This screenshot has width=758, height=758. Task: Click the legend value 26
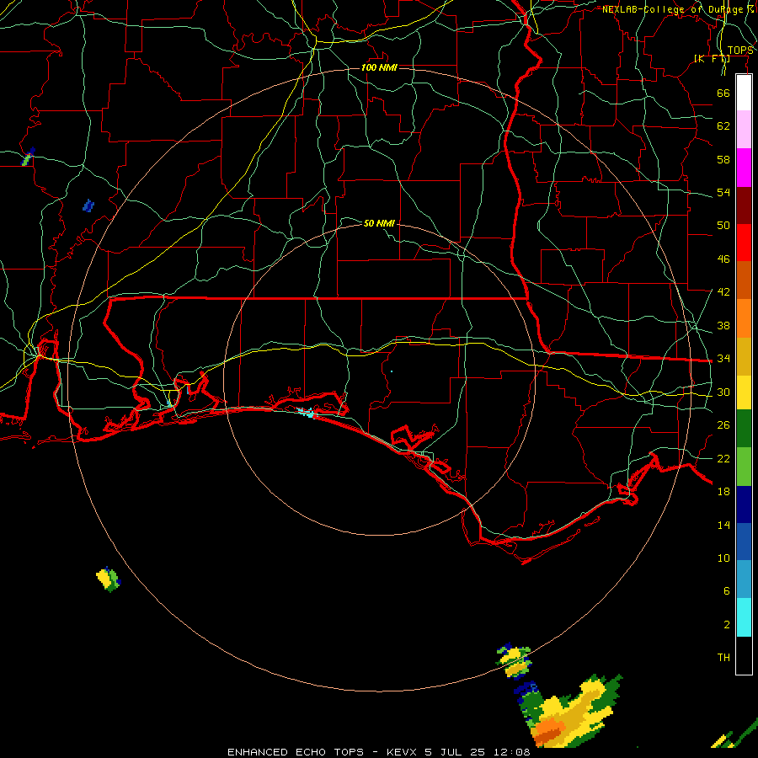(x=723, y=425)
